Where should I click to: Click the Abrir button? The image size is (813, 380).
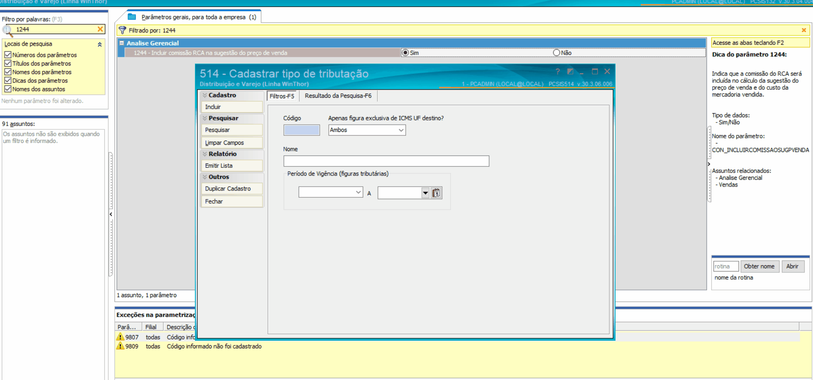(x=793, y=266)
